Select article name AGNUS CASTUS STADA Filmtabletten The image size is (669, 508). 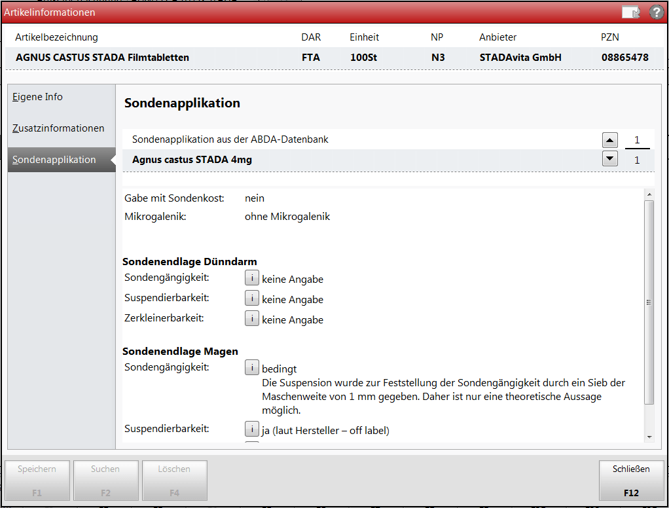tap(102, 58)
